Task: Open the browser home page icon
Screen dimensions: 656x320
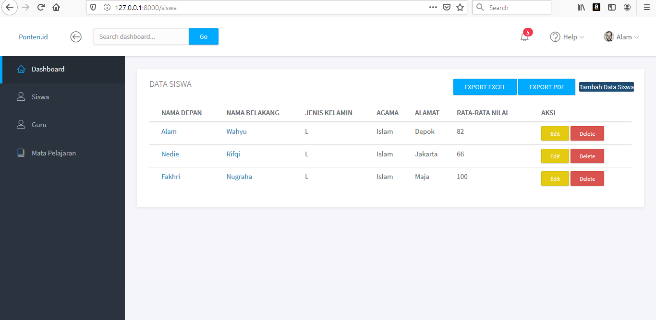Action: click(x=55, y=7)
